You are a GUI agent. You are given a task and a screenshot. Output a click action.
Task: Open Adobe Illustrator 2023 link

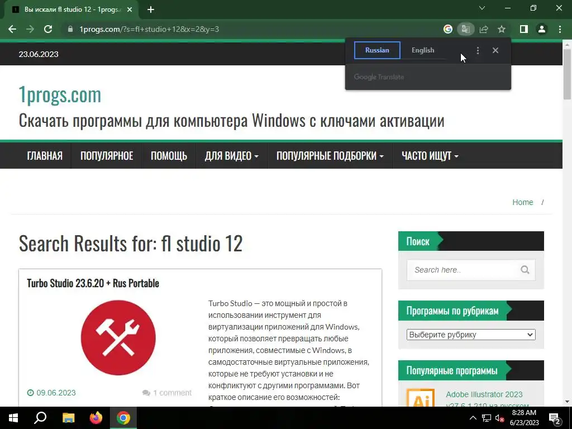tap(487, 400)
